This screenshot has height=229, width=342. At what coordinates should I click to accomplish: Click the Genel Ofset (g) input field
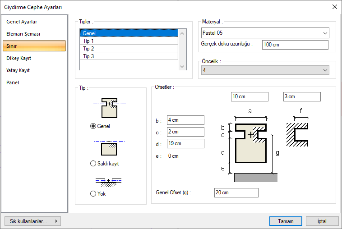click(x=236, y=193)
